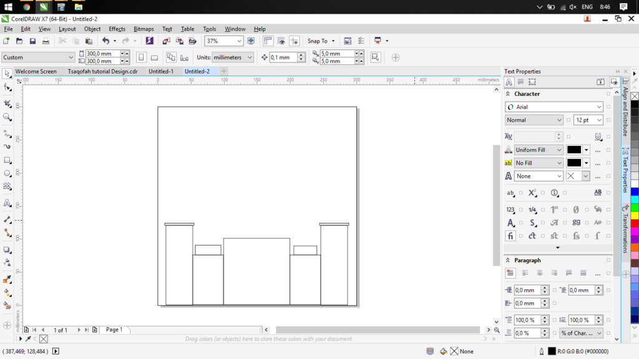Switch to the Tsaqofah tutorial Design.cdr tab
The image size is (639, 359).
point(102,72)
